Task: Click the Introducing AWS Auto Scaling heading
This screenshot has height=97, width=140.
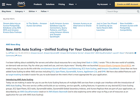Action: pyautogui.click(x=19, y=80)
